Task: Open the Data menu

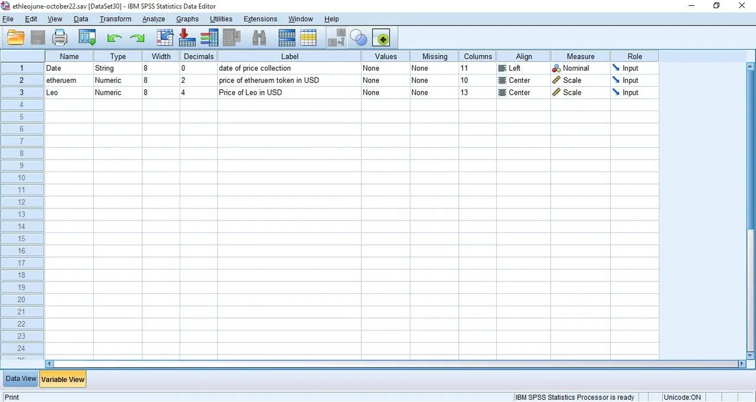Action: (x=81, y=19)
